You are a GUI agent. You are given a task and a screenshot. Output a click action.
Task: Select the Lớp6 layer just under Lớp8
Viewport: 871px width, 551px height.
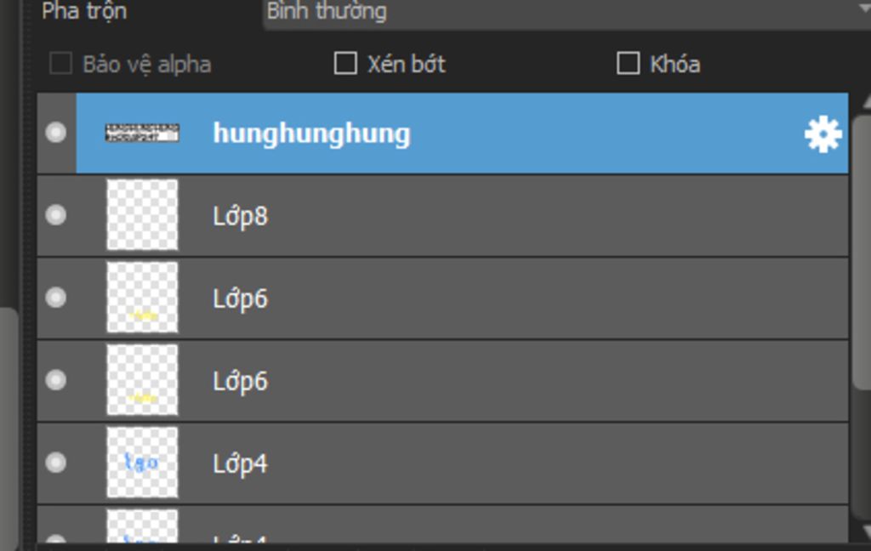241,298
